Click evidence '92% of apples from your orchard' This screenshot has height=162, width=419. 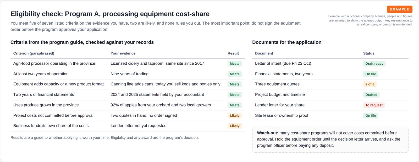coord(161,105)
